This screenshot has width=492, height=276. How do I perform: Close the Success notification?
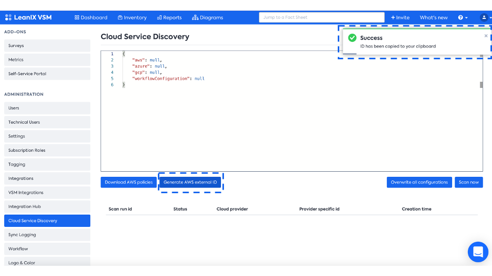486,36
